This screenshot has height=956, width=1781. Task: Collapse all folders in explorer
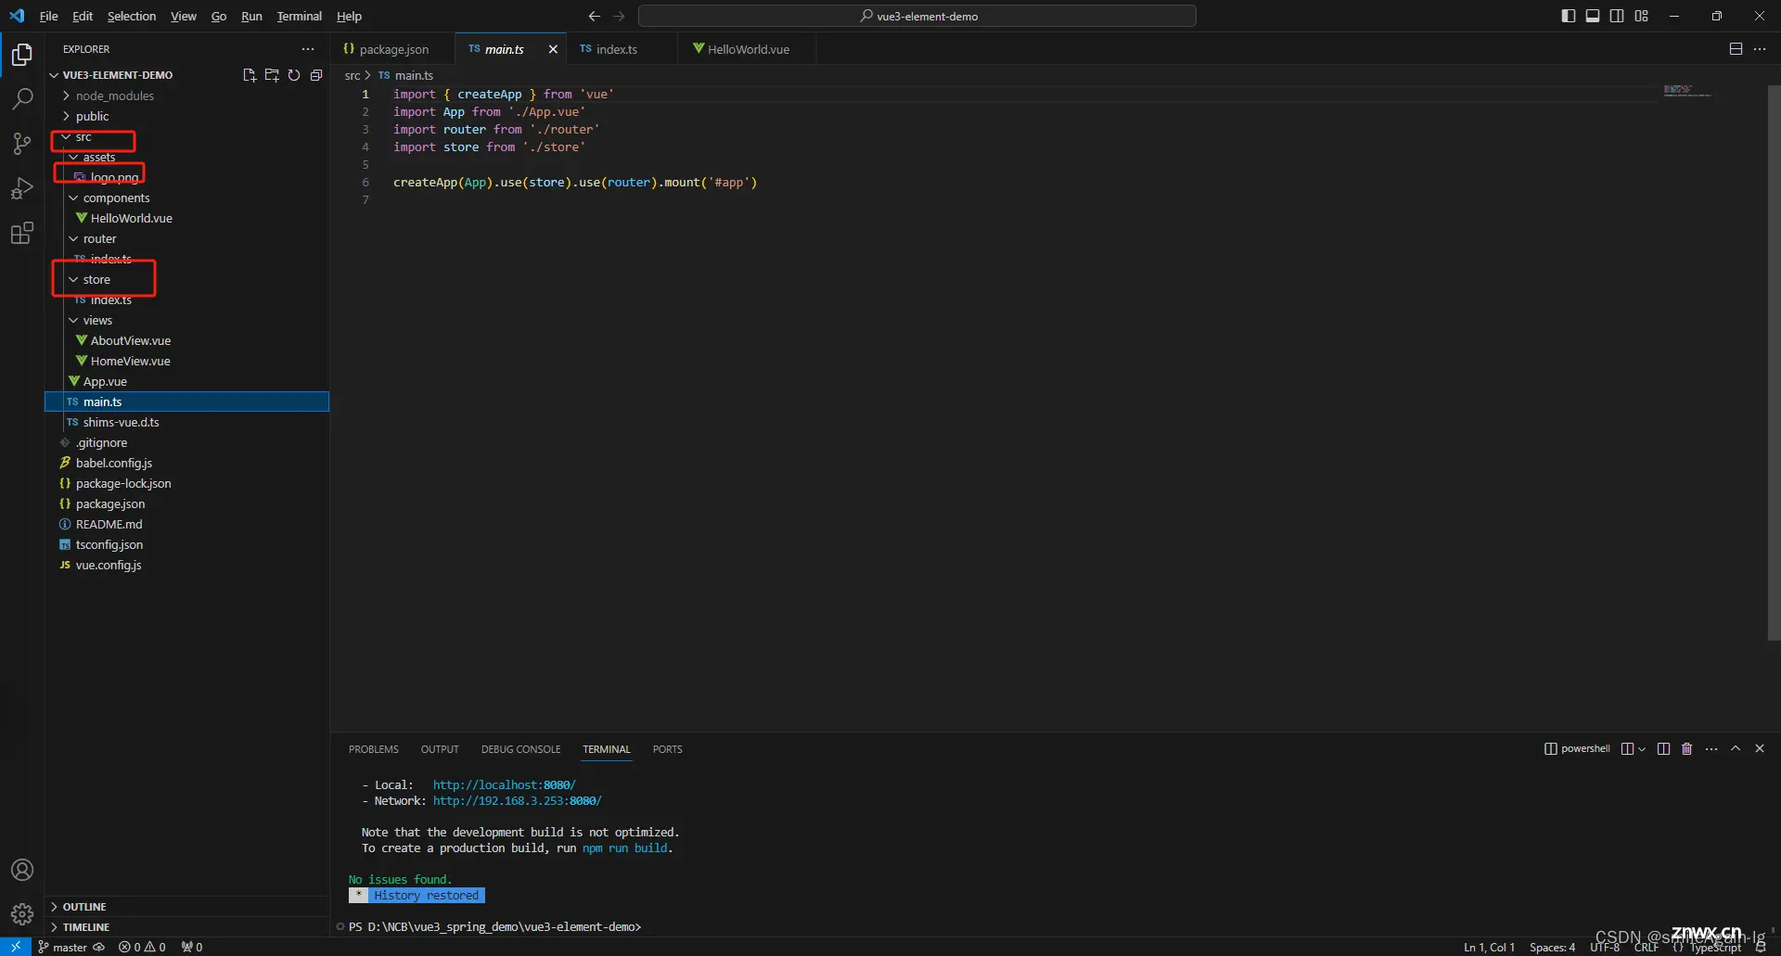316,75
